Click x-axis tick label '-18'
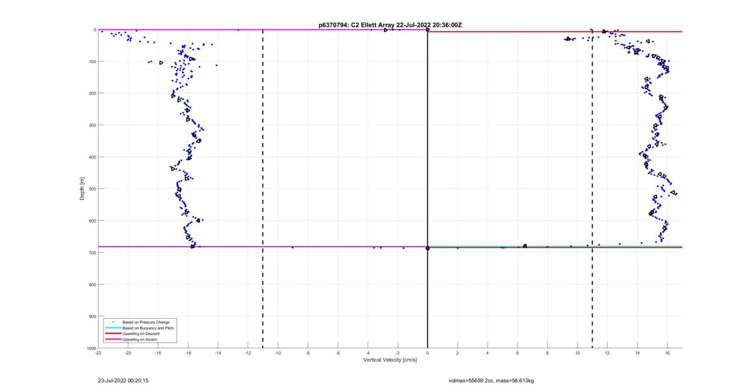The height and width of the screenshot is (391, 754). (158, 353)
